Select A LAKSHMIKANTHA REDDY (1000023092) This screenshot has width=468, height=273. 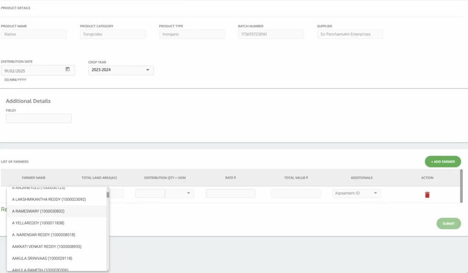57,199
